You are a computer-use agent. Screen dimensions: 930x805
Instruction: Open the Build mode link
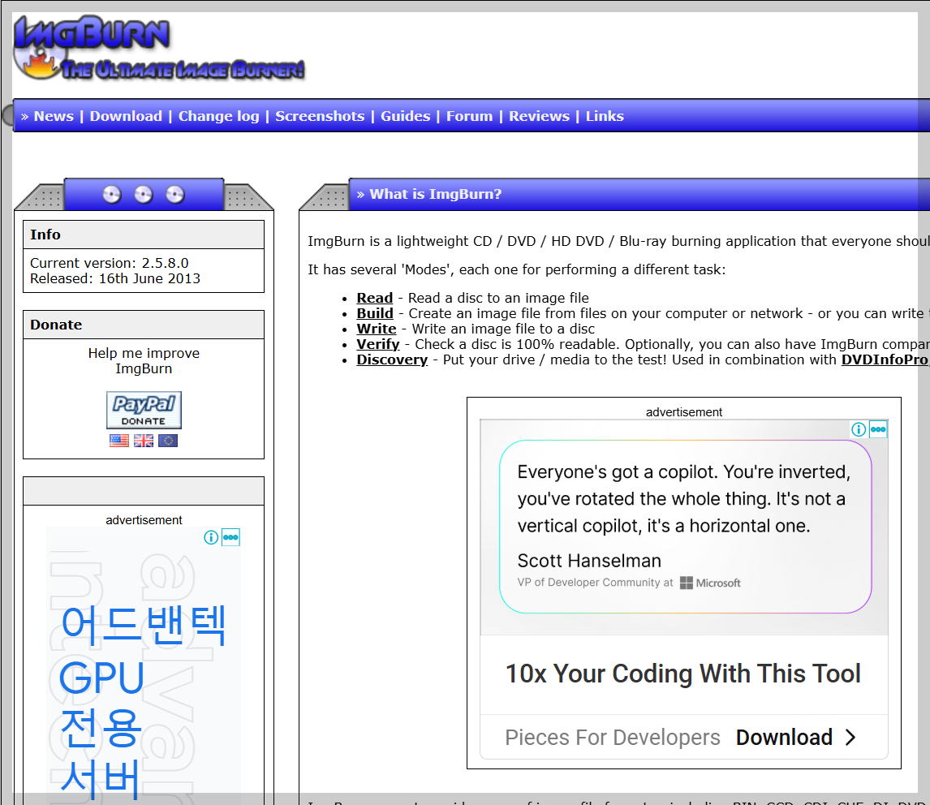tap(375, 313)
